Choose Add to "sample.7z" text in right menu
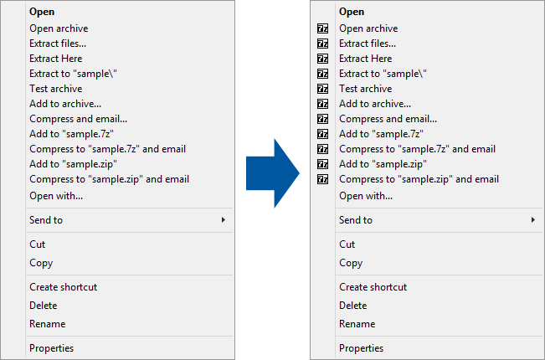The width and height of the screenshot is (545, 360). [381, 134]
